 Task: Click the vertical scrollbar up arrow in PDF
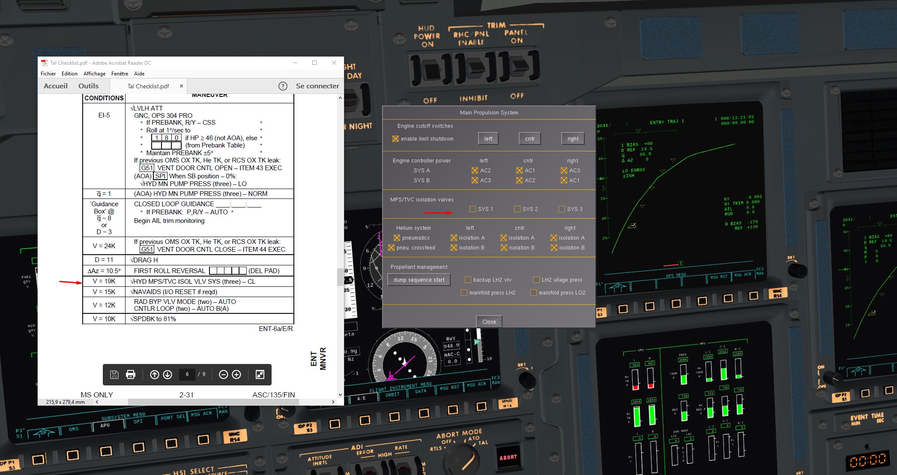[340, 98]
